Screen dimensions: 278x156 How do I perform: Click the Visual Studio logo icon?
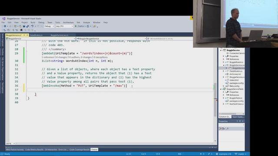click(x=3, y=18)
